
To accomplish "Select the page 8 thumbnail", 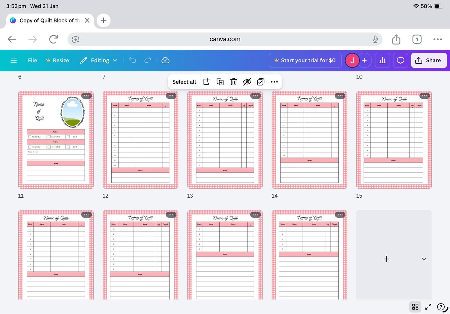I will pos(225,140).
